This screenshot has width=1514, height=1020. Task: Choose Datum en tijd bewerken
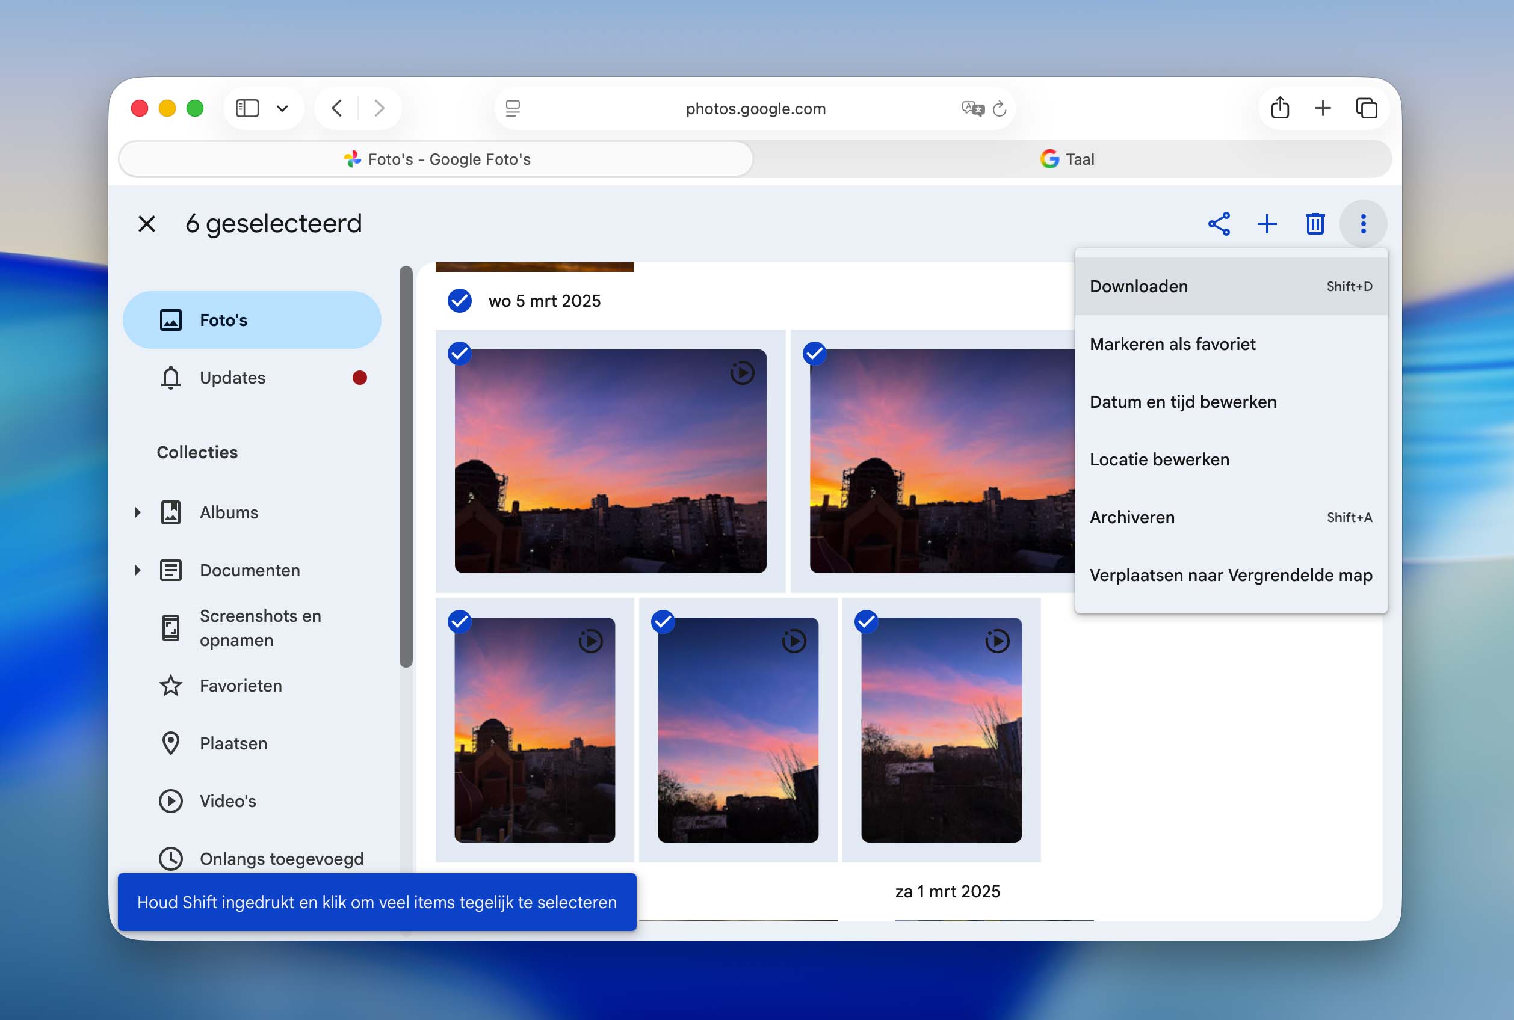click(x=1231, y=402)
